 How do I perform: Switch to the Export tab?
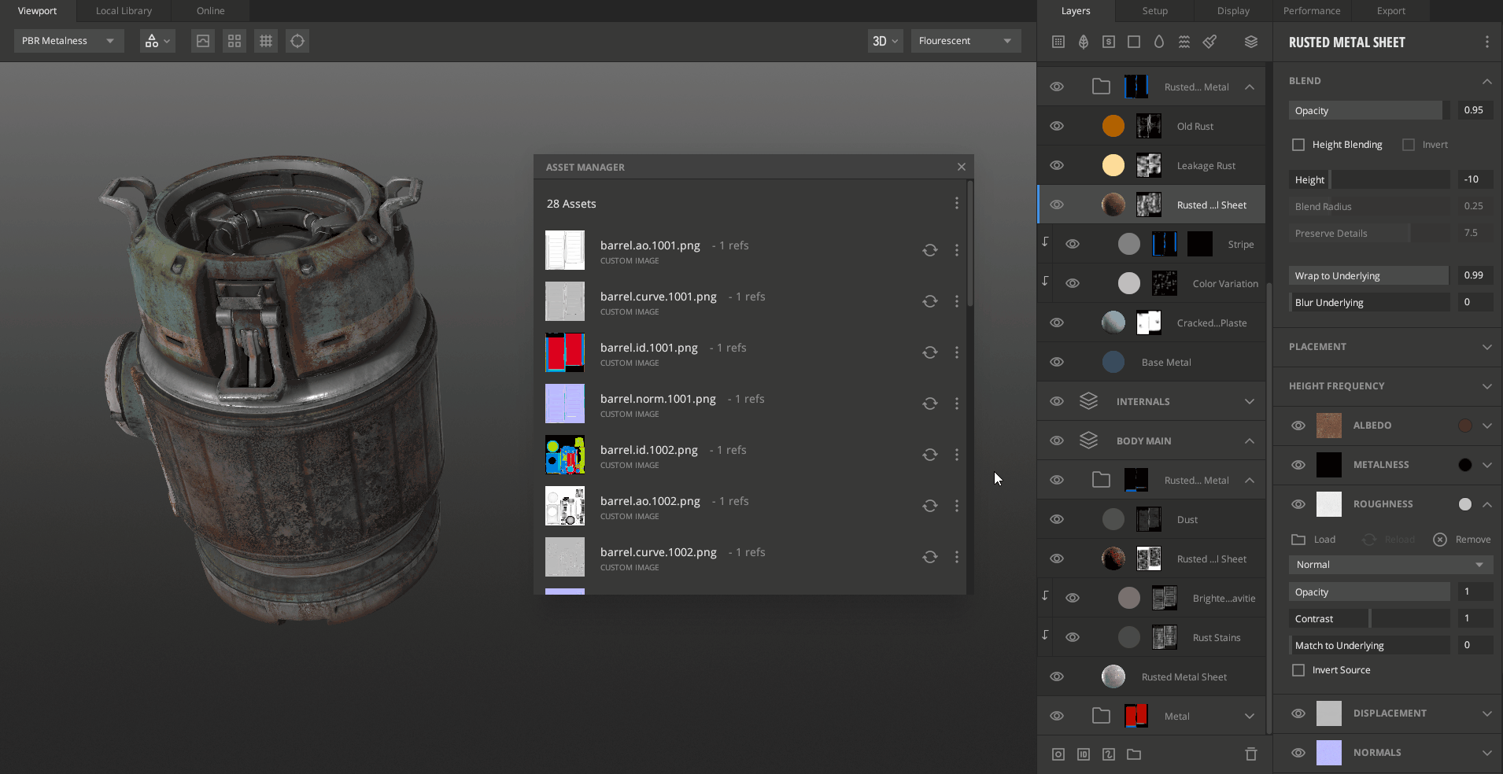[1390, 11]
